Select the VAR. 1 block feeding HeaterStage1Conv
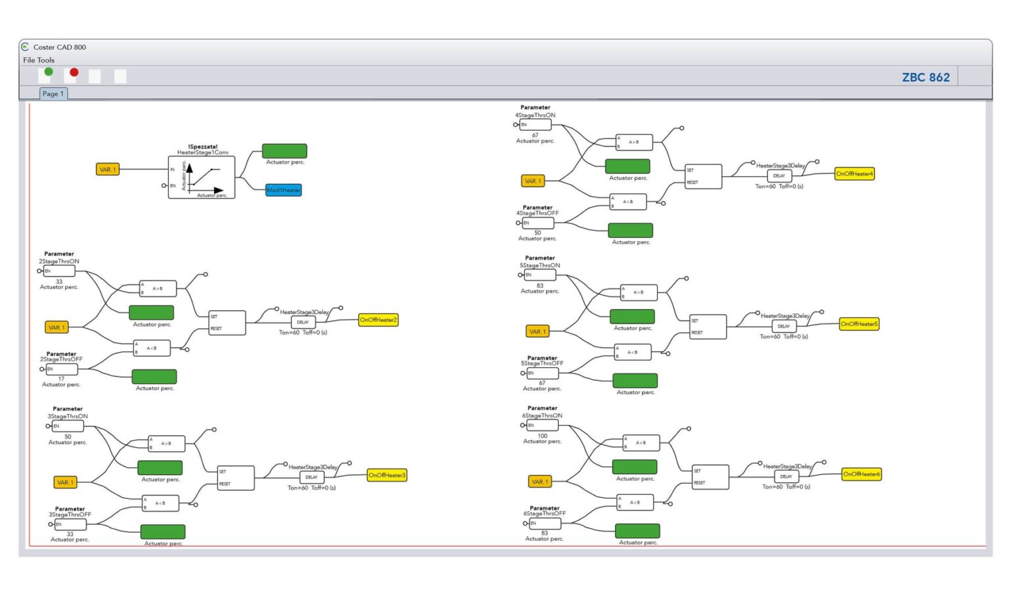The image size is (1009, 590). click(x=108, y=170)
